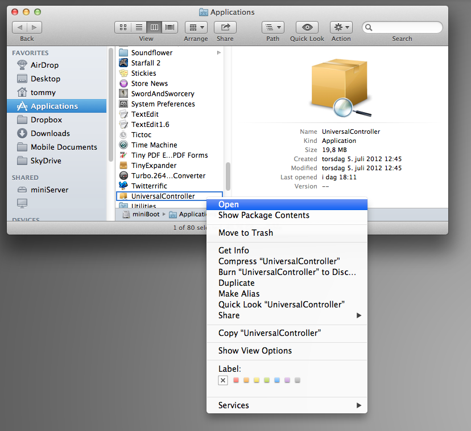Click the Share toolbar button

[225, 27]
